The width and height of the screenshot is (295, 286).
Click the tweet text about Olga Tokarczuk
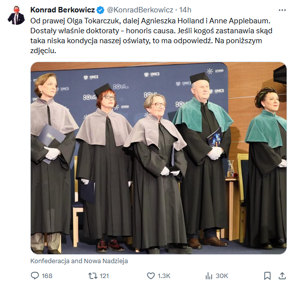tap(150, 21)
